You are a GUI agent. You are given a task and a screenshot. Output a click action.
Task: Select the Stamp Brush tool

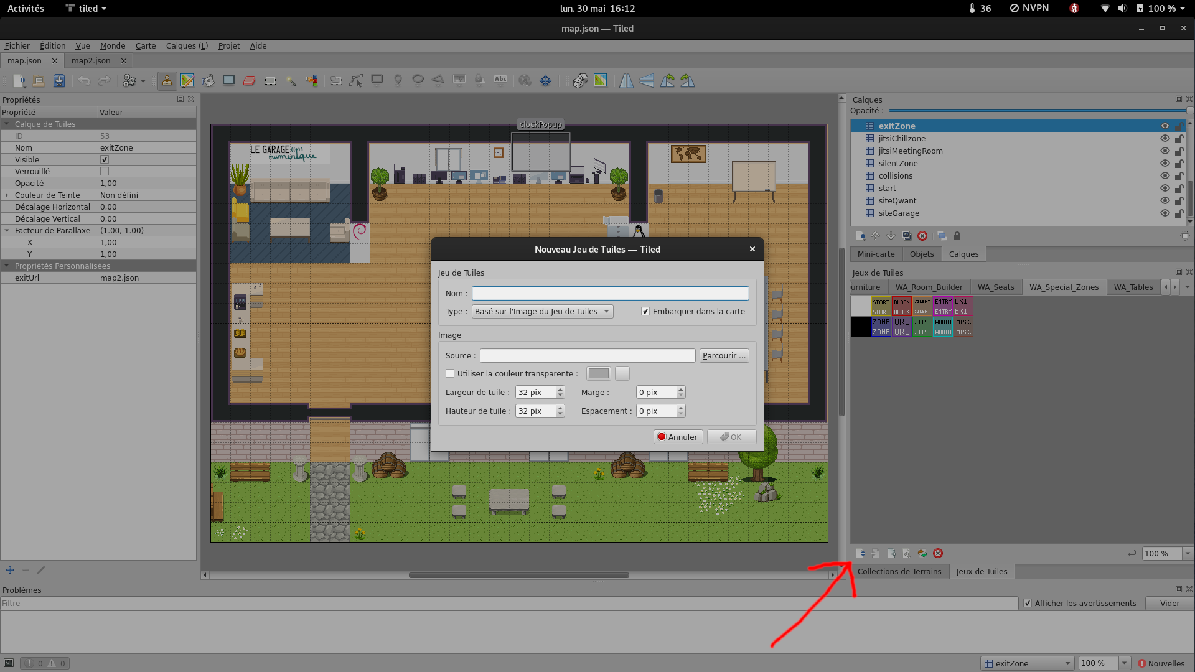(167, 81)
